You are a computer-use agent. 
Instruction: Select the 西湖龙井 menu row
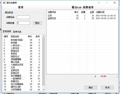point(22,51)
